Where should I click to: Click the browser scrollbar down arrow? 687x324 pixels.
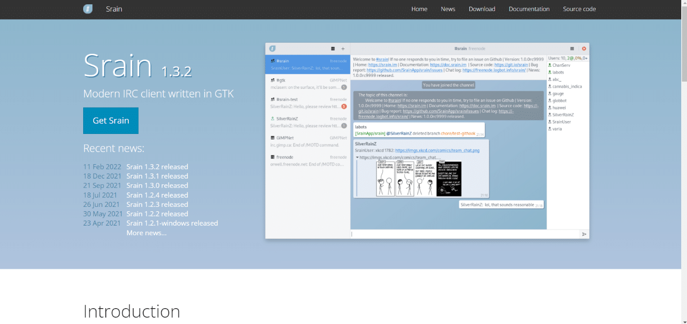[684, 321]
